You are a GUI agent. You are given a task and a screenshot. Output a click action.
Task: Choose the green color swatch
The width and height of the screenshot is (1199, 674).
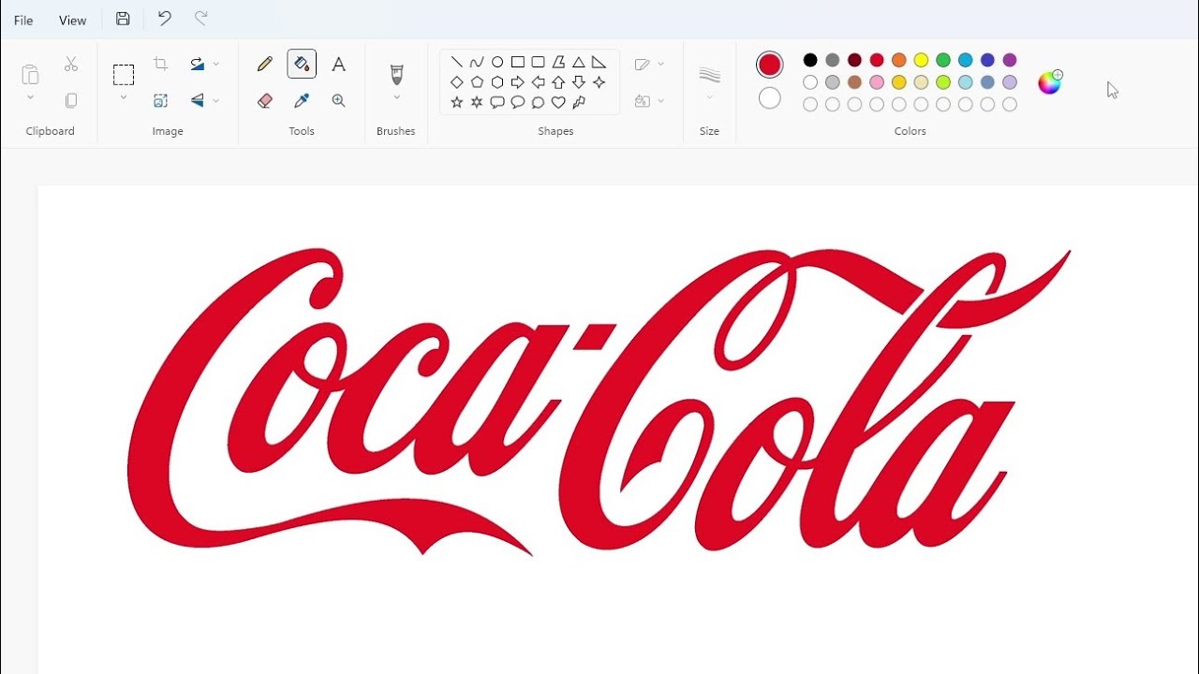pyautogui.click(x=943, y=60)
